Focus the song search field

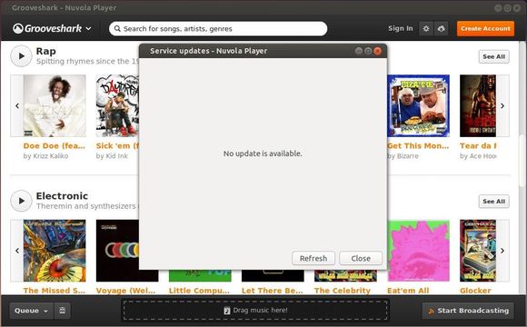[x=218, y=28]
